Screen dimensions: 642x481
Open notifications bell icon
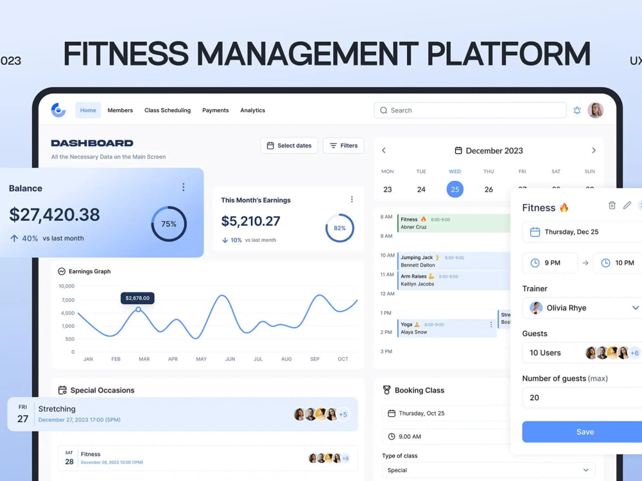click(577, 110)
